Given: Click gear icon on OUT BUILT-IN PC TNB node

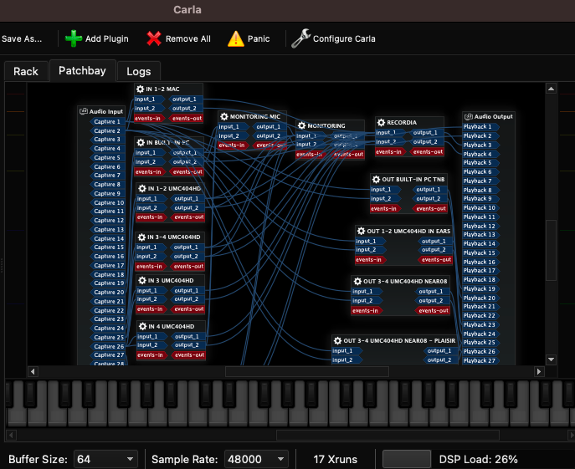Looking at the screenshot, I should point(377,180).
